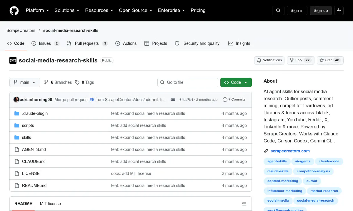353x211 pixels.
Task: Click the ScrapeCreators repo avatar icon
Action: 13,60
